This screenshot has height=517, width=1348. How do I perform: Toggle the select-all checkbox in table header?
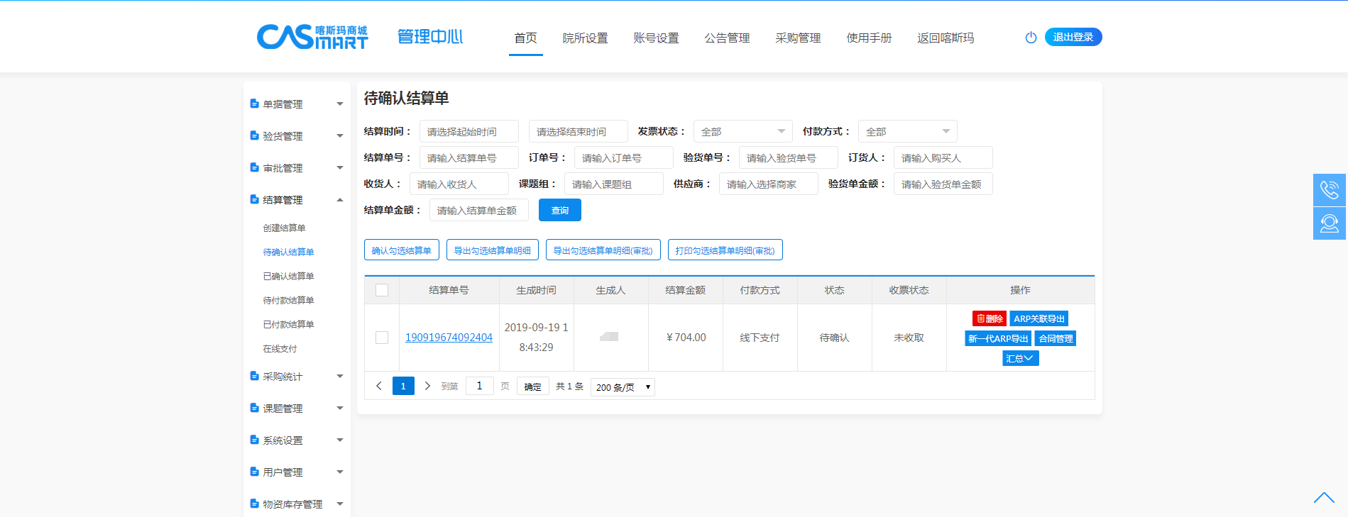coord(382,290)
